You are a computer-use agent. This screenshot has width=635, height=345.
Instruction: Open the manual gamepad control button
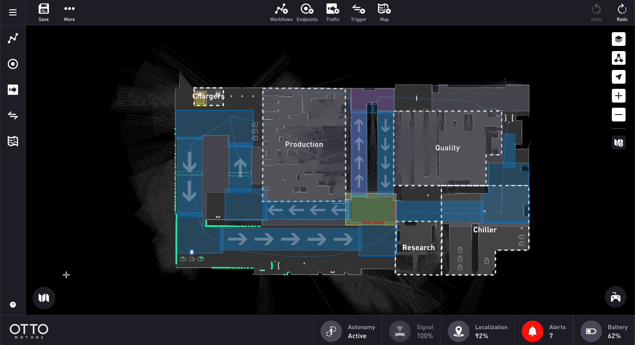tap(616, 297)
